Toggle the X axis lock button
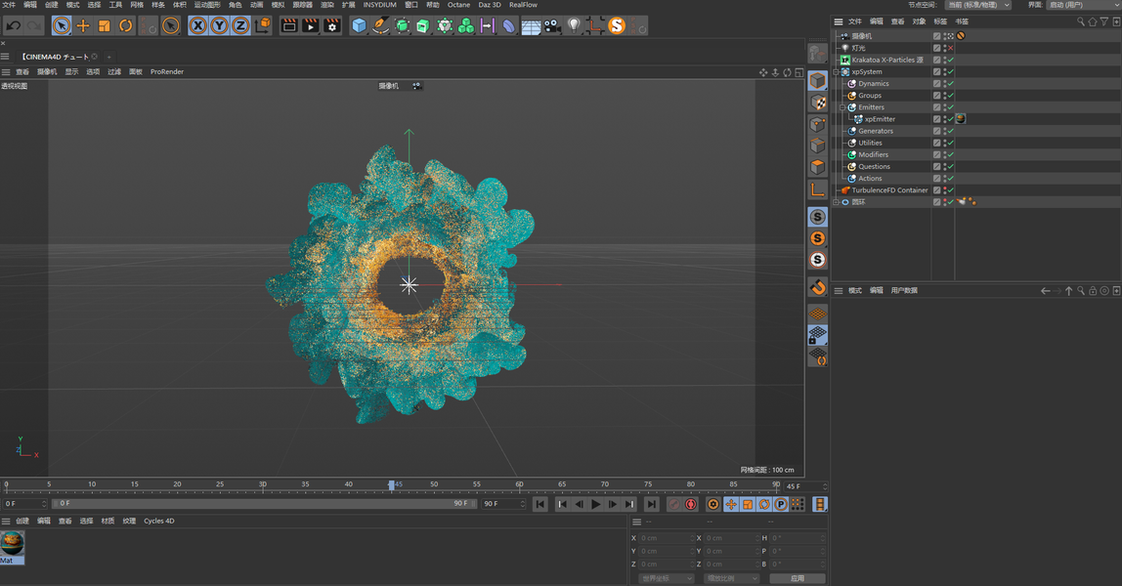 point(198,26)
